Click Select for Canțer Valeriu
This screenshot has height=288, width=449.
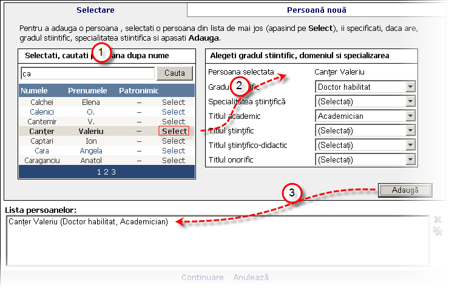tap(174, 131)
